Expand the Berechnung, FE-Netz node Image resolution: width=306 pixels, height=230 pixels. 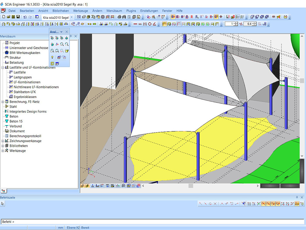coord(3,102)
